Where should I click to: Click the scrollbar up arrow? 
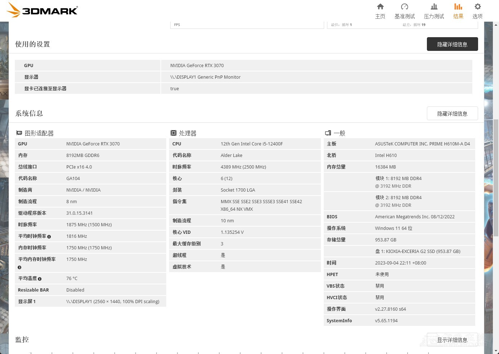click(496, 25)
